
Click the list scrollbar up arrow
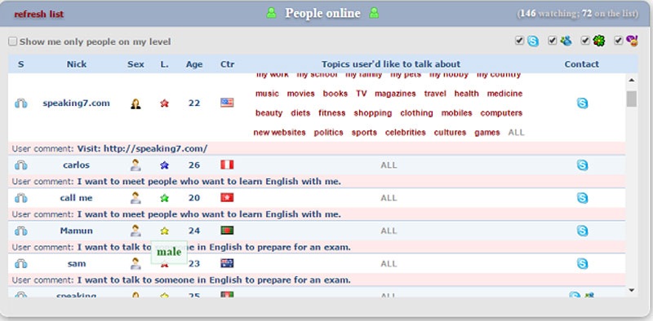click(x=631, y=80)
